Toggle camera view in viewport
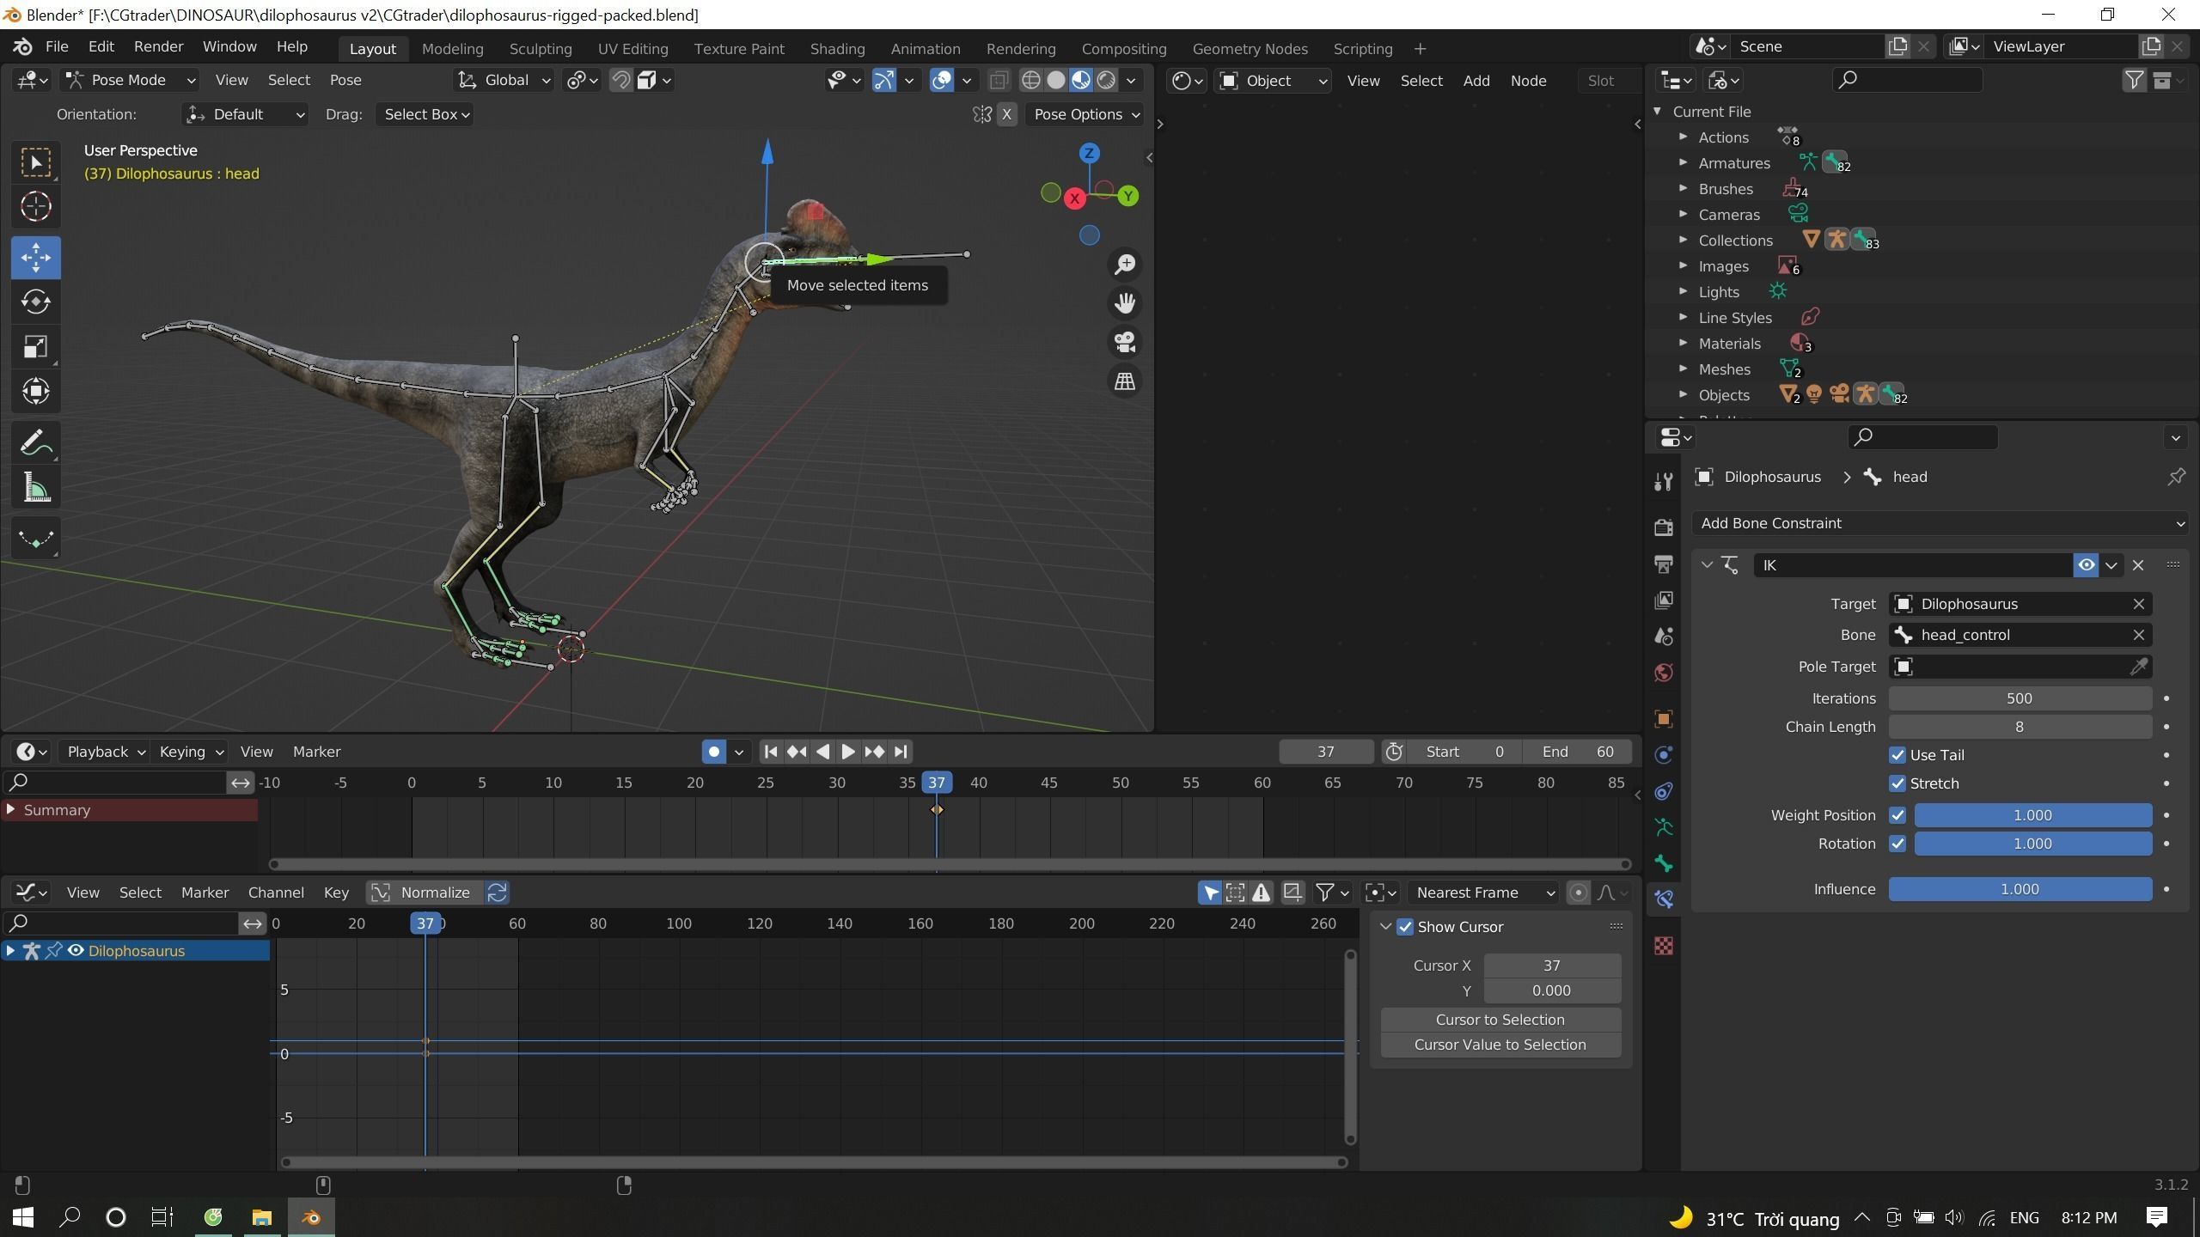The height and width of the screenshot is (1237, 2200). (x=1125, y=342)
